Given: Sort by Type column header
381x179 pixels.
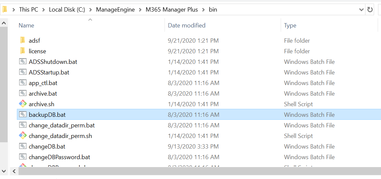Looking at the screenshot, I should click(x=290, y=25).
